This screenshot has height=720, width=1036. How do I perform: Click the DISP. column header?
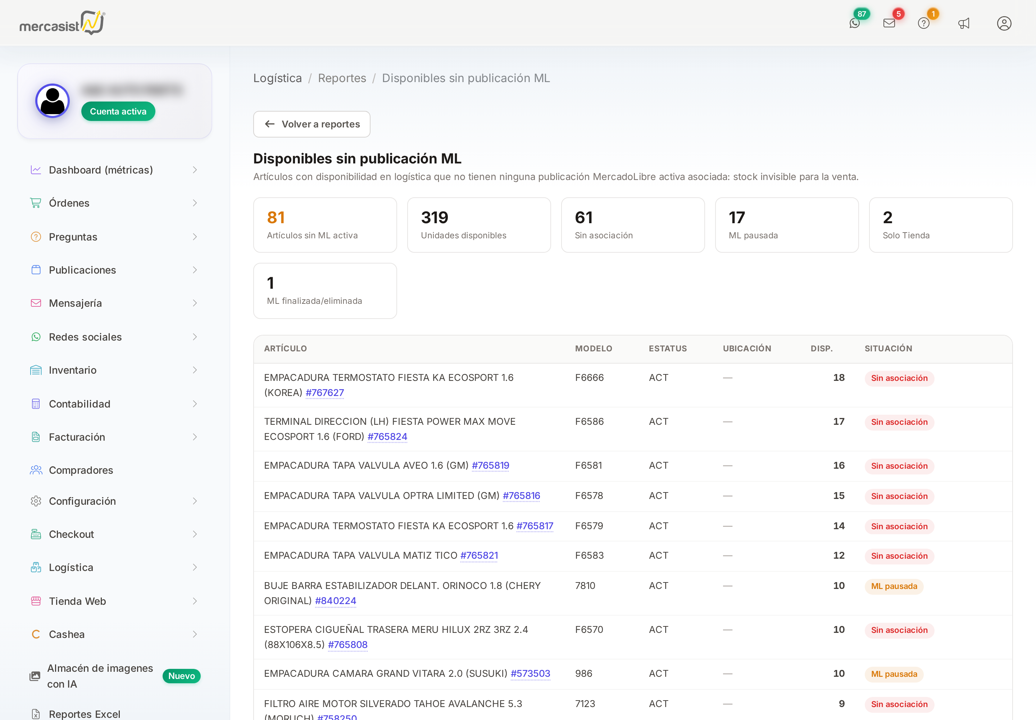pos(821,348)
